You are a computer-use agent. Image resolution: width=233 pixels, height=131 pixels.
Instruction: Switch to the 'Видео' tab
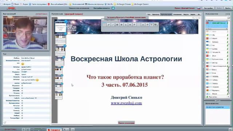(x=186, y=15)
